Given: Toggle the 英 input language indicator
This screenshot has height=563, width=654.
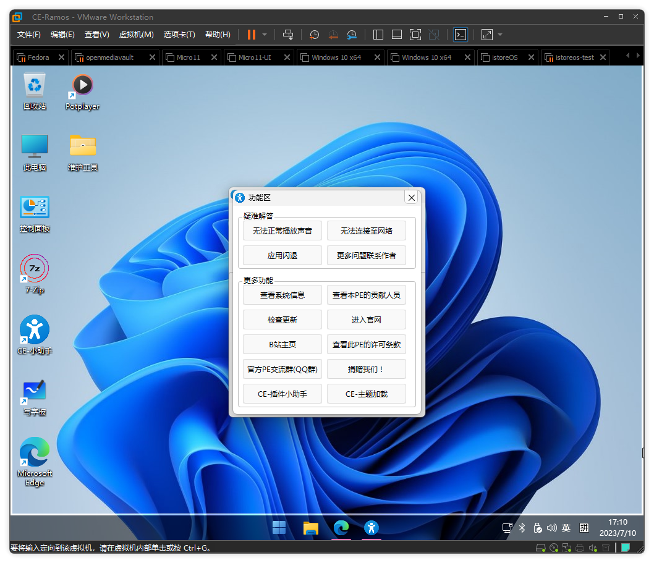Looking at the screenshot, I should click(566, 528).
